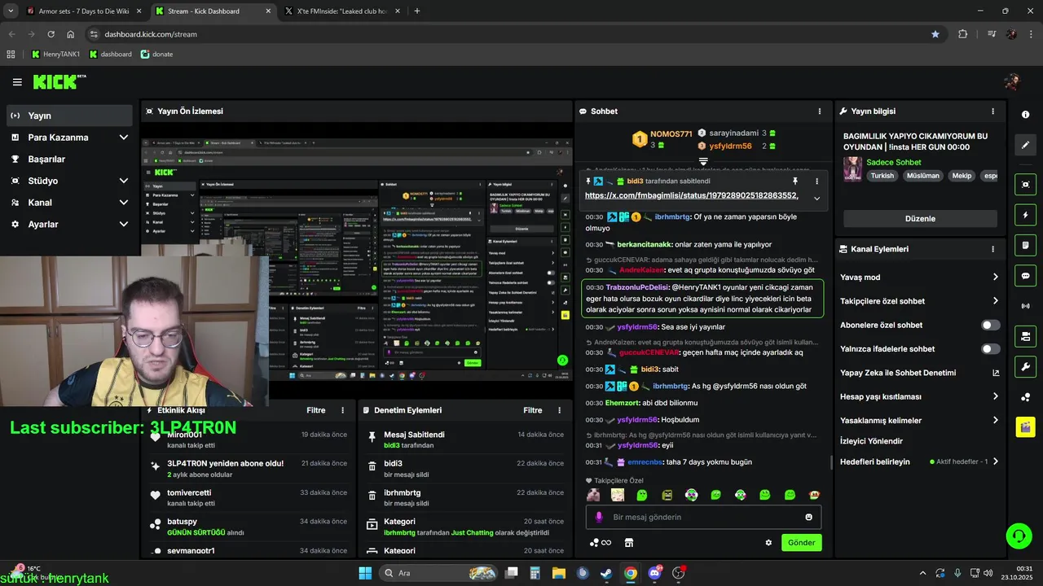Open pinned message three-dot options
1043x586 pixels.
coord(816,181)
